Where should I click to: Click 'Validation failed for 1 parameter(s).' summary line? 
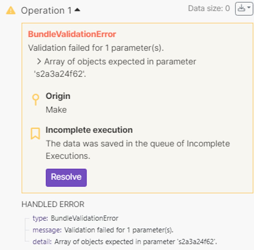tap(96, 48)
